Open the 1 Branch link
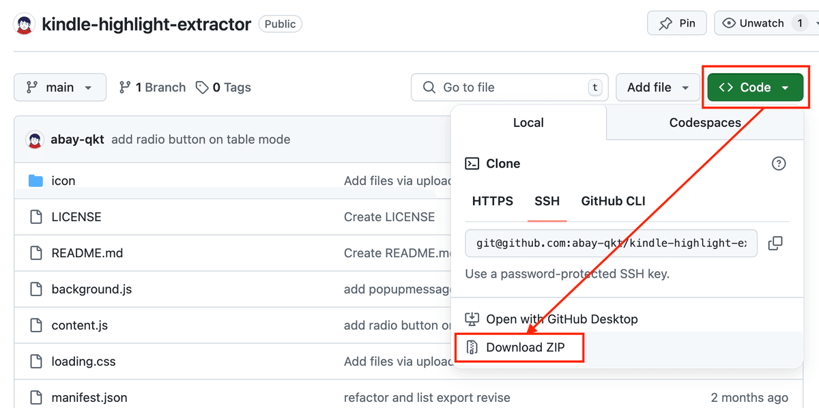The height and width of the screenshot is (408, 819). tap(152, 87)
